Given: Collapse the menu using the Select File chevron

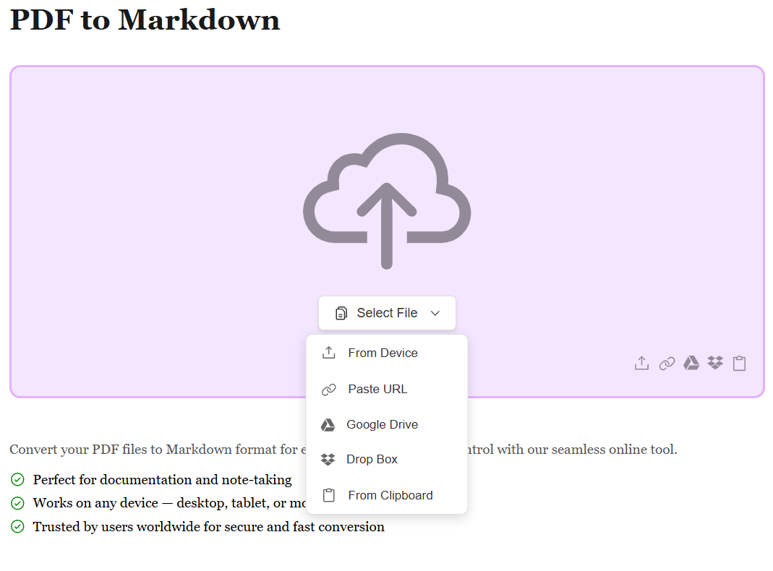Looking at the screenshot, I should pos(435,313).
